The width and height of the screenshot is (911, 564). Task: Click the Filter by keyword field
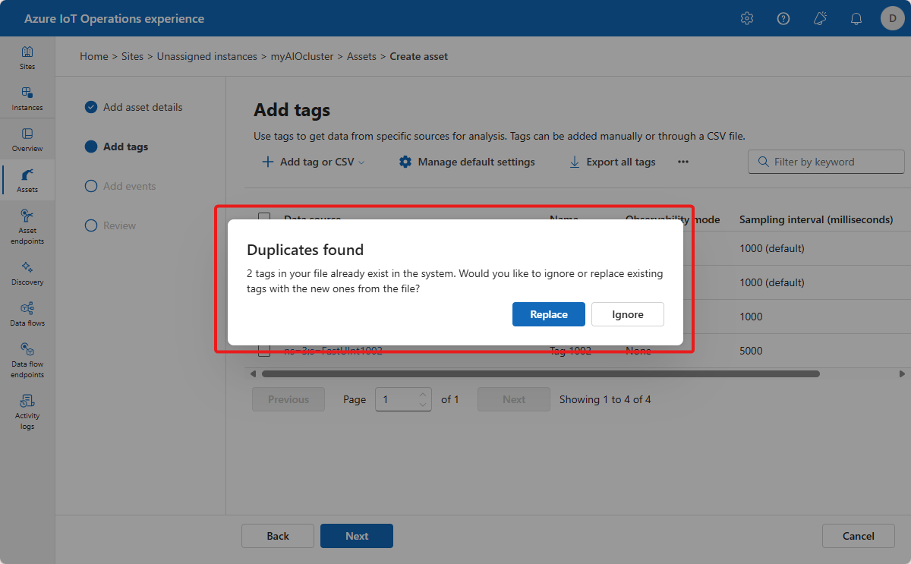coord(826,162)
